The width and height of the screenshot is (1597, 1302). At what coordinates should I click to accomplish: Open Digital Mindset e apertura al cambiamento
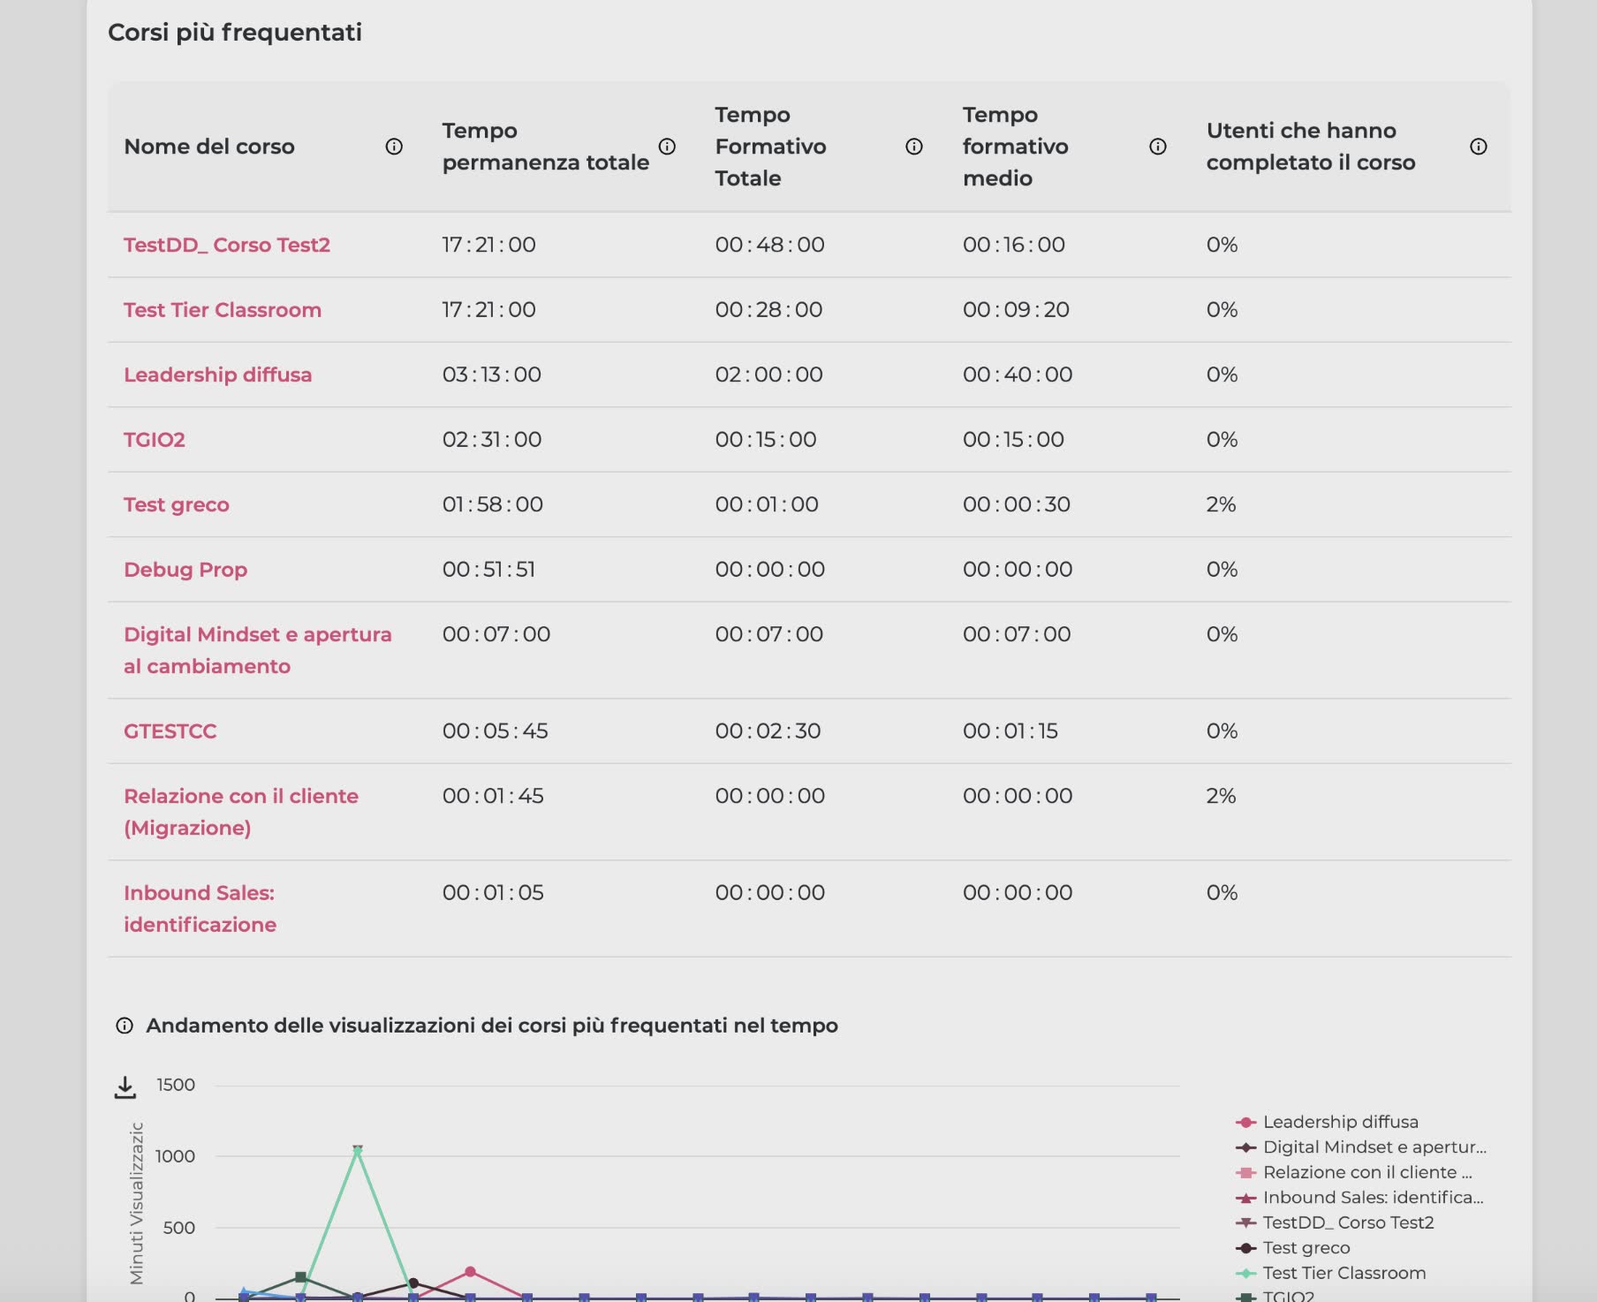pos(257,650)
